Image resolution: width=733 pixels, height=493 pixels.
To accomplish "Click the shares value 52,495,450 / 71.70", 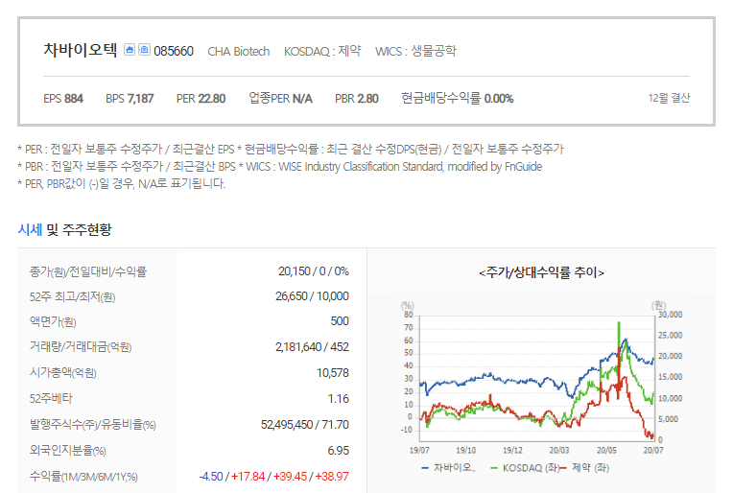I will coord(305,425).
